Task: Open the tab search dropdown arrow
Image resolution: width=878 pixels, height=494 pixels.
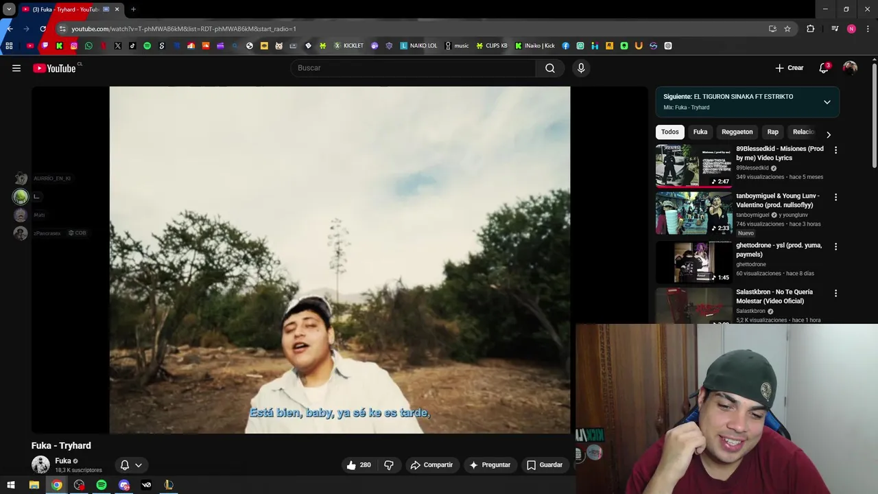Action: (9, 10)
